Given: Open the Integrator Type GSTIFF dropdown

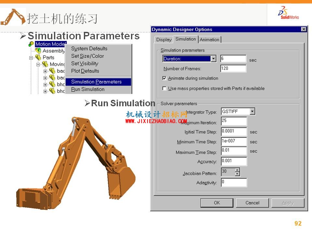Looking at the screenshot, I should (x=252, y=111).
